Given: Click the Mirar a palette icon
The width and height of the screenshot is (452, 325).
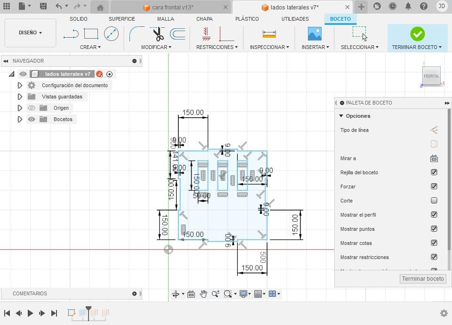Looking at the screenshot, I should click(x=434, y=158).
